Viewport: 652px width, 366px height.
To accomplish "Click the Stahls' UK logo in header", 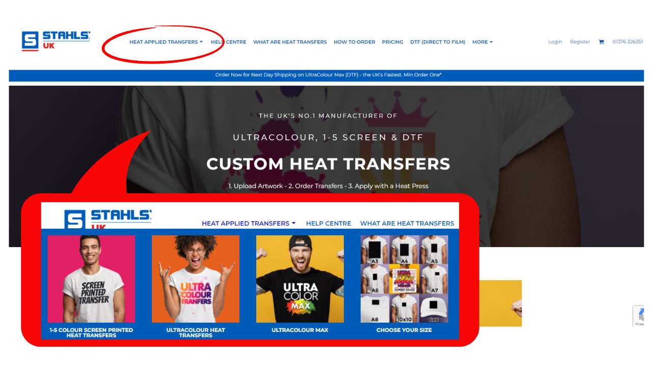I will pyautogui.click(x=56, y=41).
